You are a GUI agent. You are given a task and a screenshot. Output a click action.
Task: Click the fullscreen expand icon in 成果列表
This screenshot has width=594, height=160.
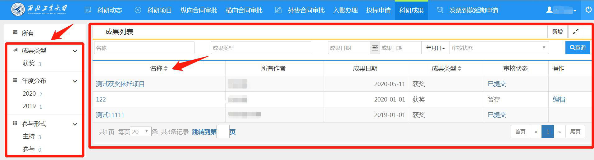[x=575, y=32]
